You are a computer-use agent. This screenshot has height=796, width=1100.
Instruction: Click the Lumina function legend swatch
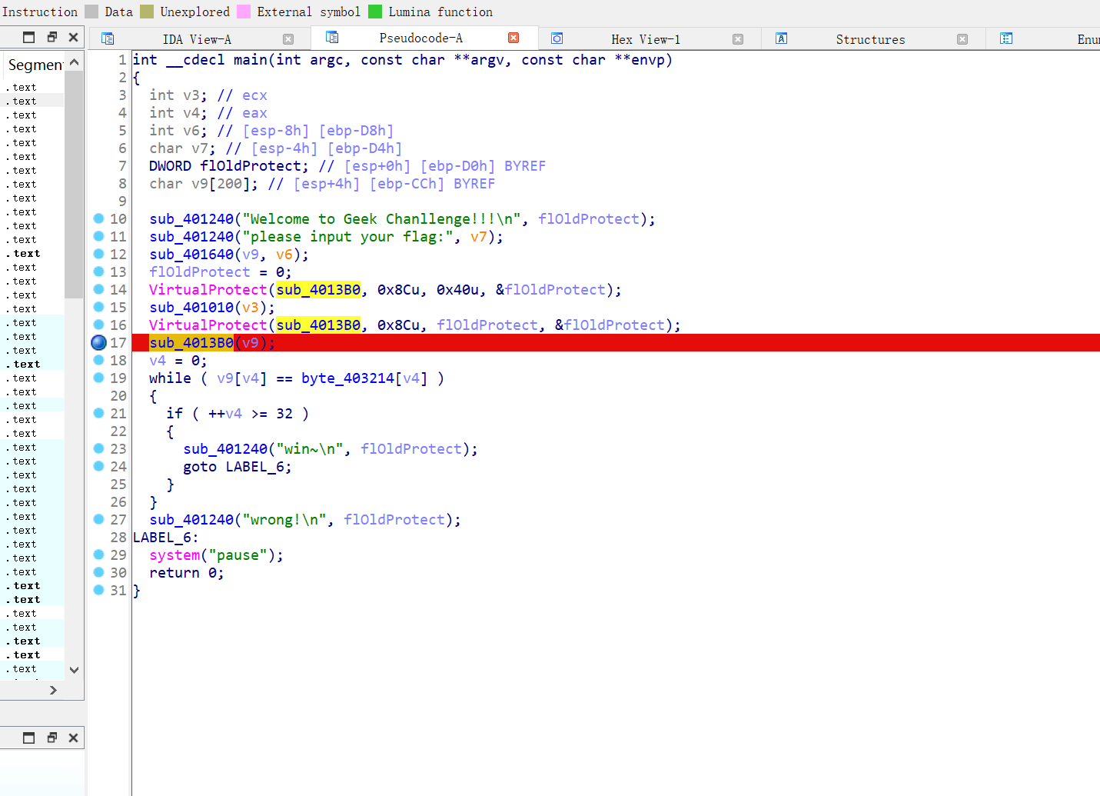pyautogui.click(x=375, y=12)
